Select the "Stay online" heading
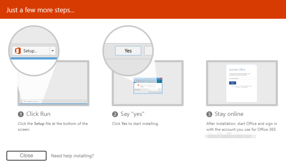This screenshot has height=167, width=286. click(x=229, y=114)
